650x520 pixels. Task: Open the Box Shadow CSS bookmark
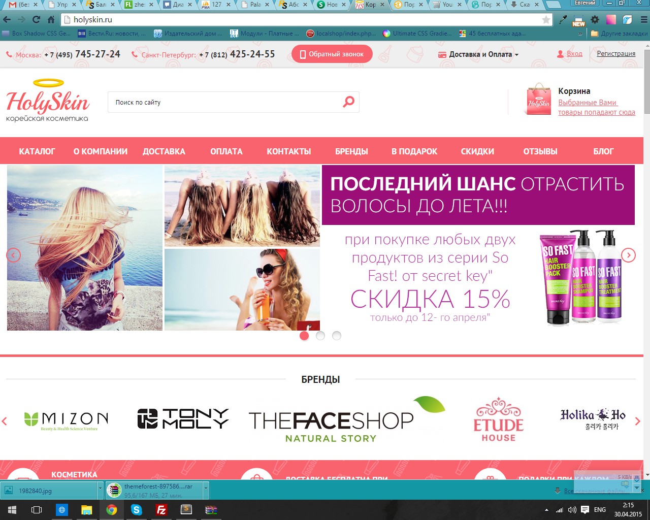(x=37, y=34)
